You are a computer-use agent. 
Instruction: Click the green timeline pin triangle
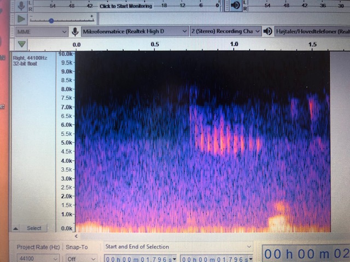[21, 44]
